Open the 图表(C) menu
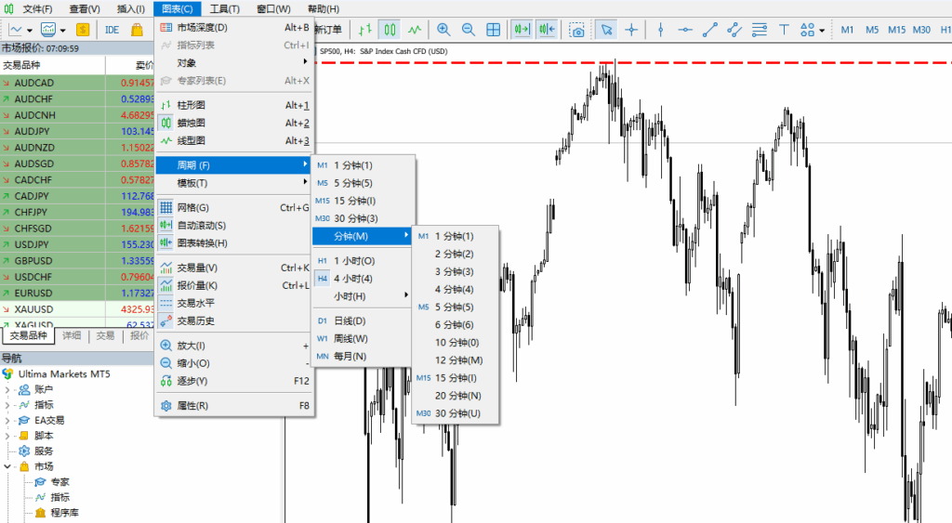Screen dimensions: 952x523 pyautogui.click(x=178, y=8)
